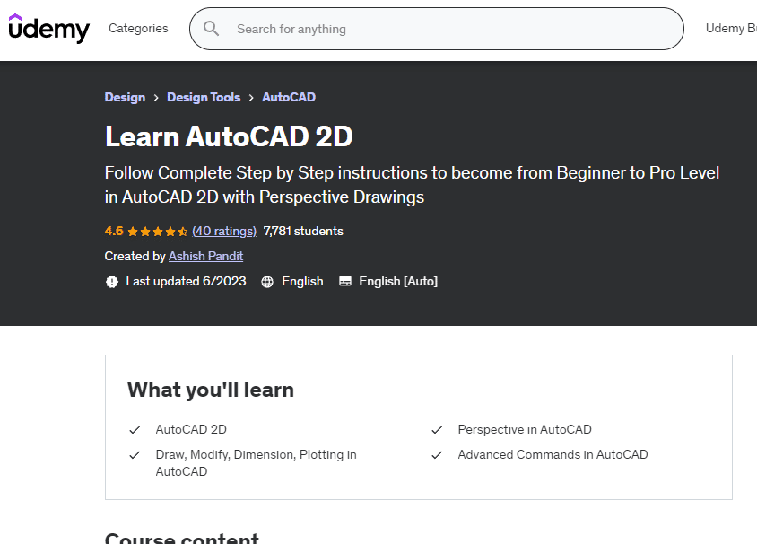Click the chevron between Design and Design Tools
757x544 pixels.
pyautogui.click(x=156, y=98)
